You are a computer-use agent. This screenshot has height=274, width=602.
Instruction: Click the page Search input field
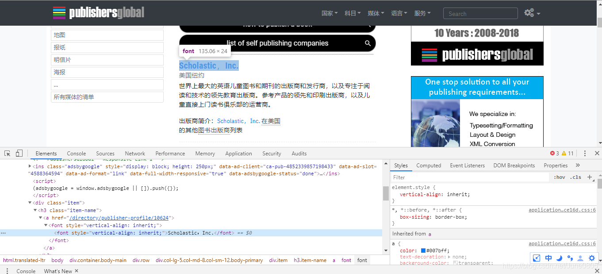480,13
